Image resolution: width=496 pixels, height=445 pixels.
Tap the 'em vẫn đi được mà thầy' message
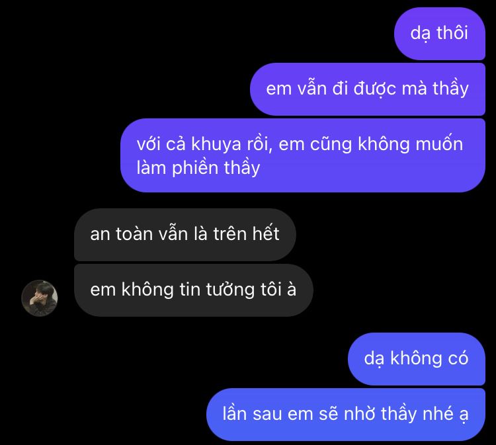pos(368,89)
